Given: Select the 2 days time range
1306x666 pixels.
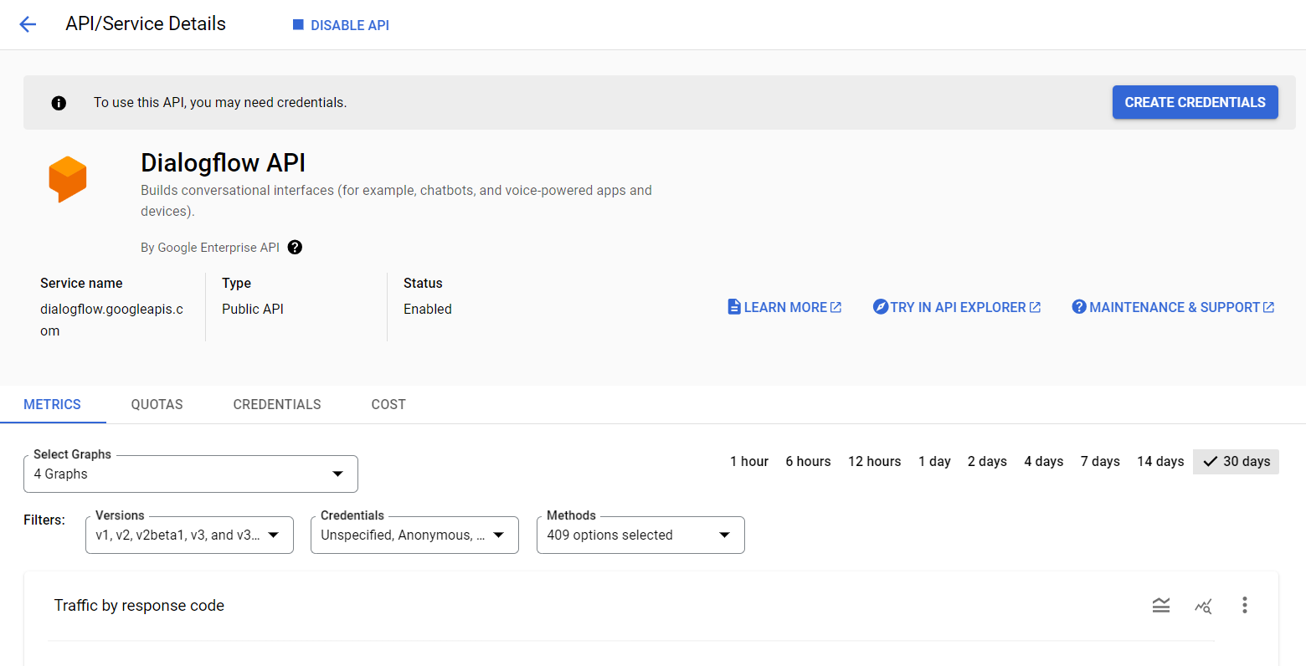Looking at the screenshot, I should 987,462.
